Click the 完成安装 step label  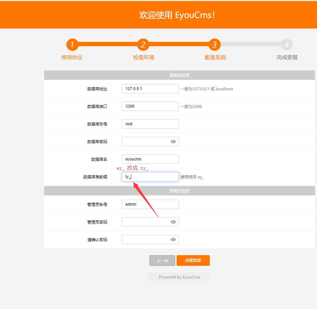click(x=287, y=57)
